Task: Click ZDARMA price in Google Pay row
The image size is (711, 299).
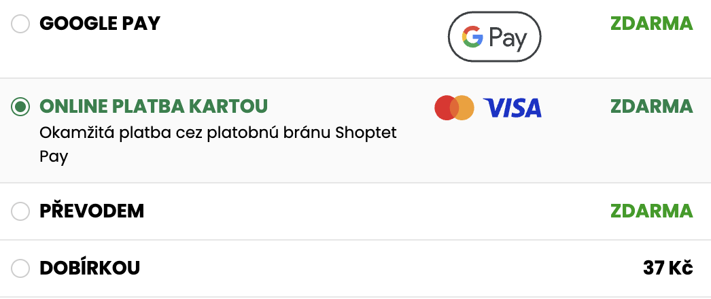Action: 651,24
